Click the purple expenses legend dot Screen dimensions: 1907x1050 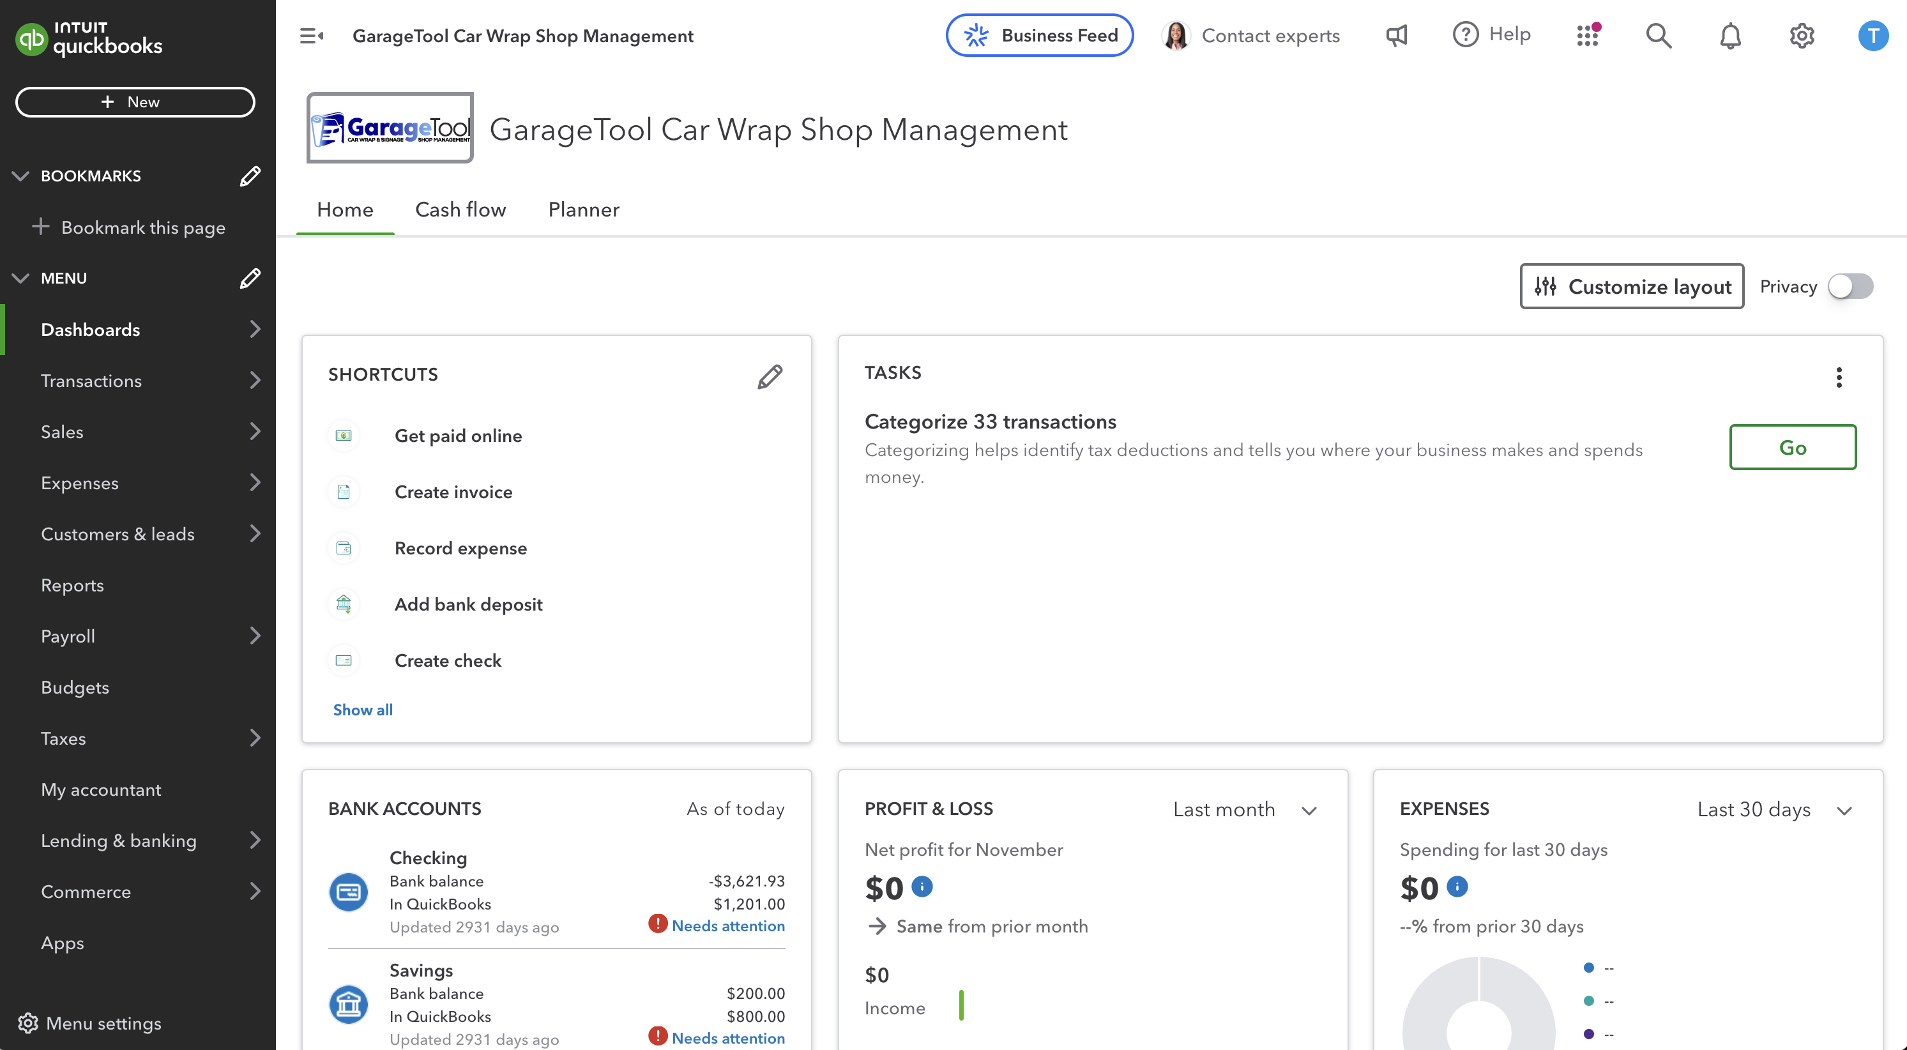pyautogui.click(x=1588, y=1033)
